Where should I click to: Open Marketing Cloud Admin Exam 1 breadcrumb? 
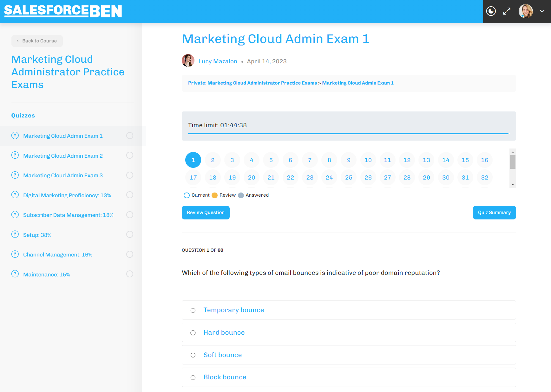point(358,83)
